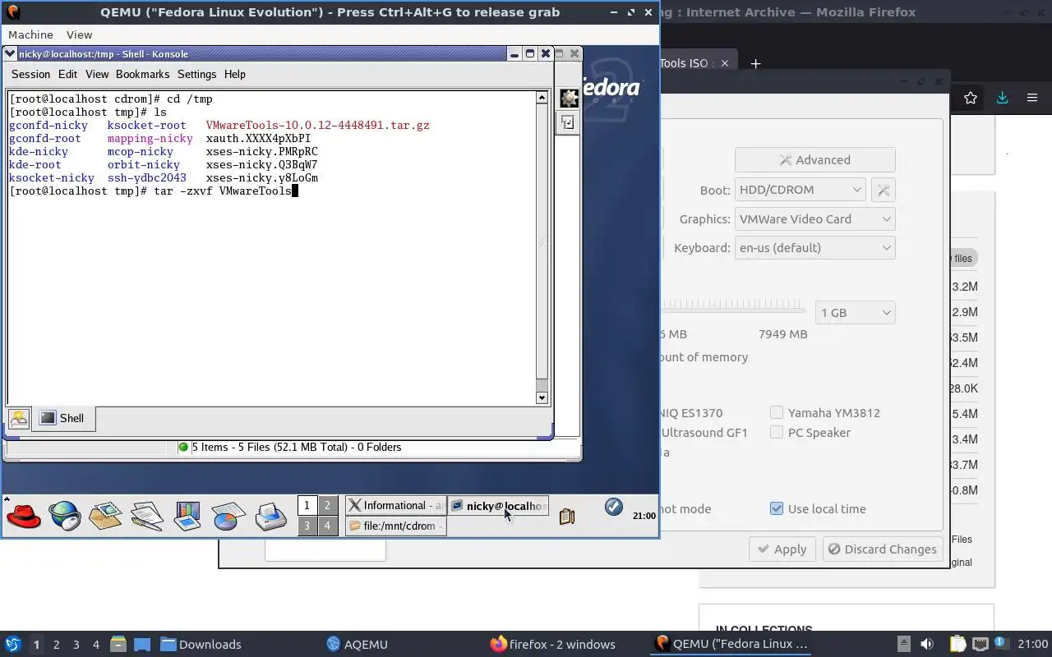Viewport: 1052px width, 657px height.
Task: Open the printer icon in the Fedora panel
Action: coord(270,516)
